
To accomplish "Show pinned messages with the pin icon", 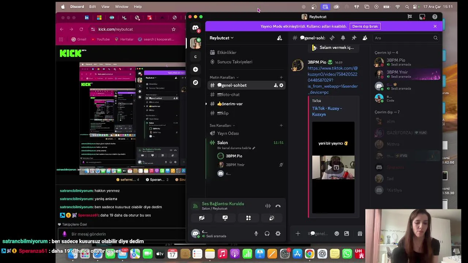I will [x=354, y=38].
